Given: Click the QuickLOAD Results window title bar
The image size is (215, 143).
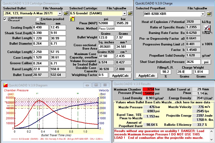Looking at the screenshot, I should point(164,84).
